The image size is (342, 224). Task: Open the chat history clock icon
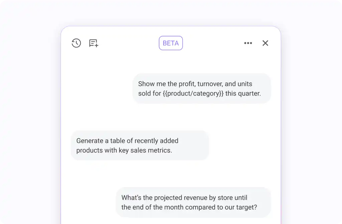[76, 43]
